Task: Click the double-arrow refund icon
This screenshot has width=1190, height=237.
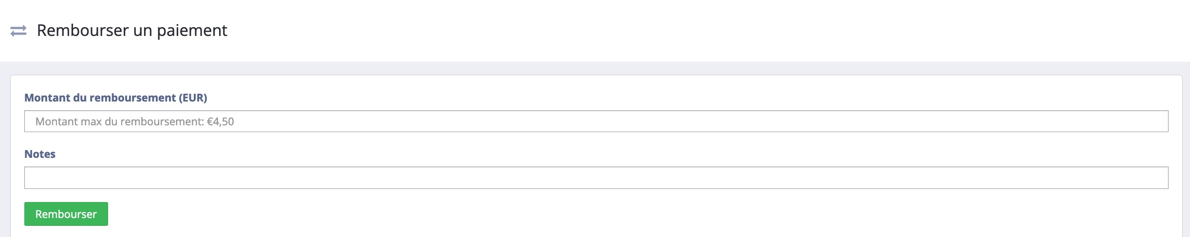Action: coord(19,31)
